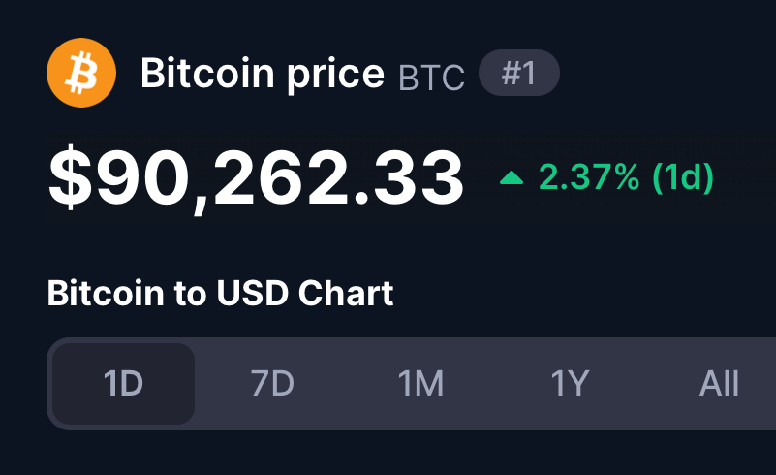This screenshot has height=475, width=776.
Task: Click the word Bitcoin in chart heading
Action: 106,293
